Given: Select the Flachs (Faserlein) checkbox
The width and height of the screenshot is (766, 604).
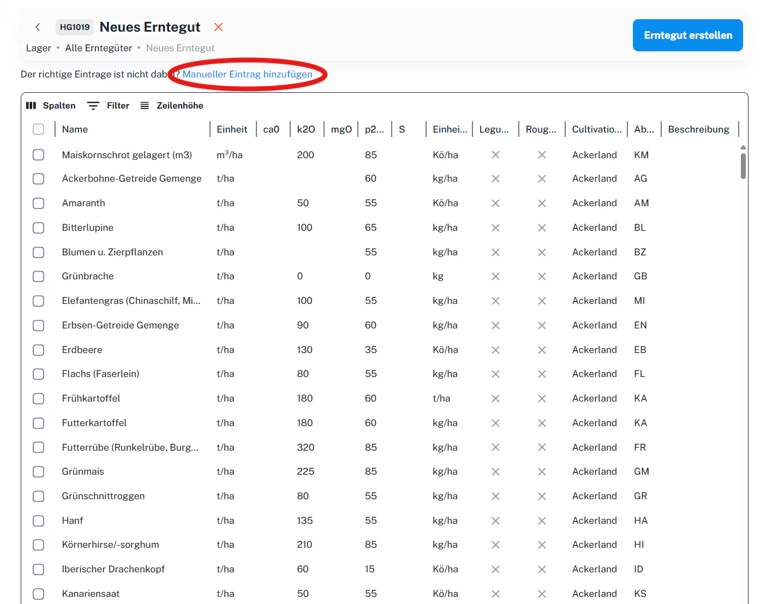Looking at the screenshot, I should pyautogui.click(x=38, y=374).
